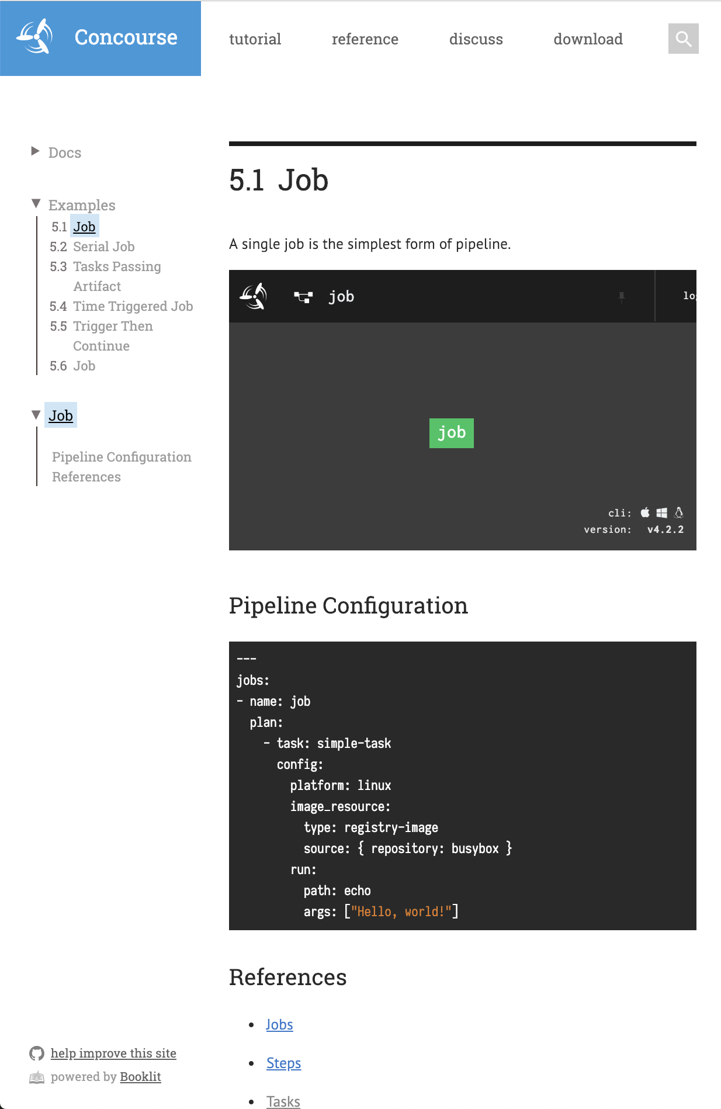The height and width of the screenshot is (1109, 721).
Task: Click the pipeline breadcrumb icon beside 'job'
Action: click(x=304, y=296)
